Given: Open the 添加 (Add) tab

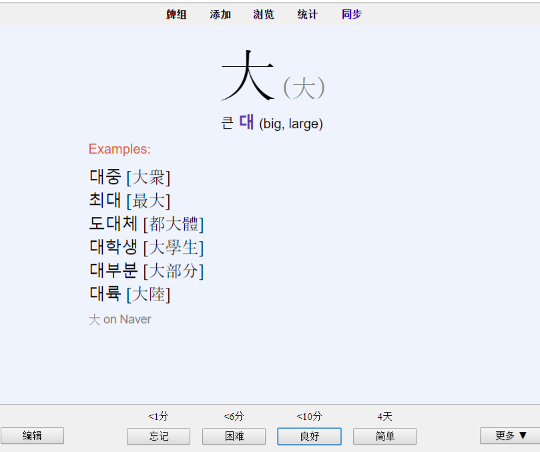Looking at the screenshot, I should click(220, 15).
